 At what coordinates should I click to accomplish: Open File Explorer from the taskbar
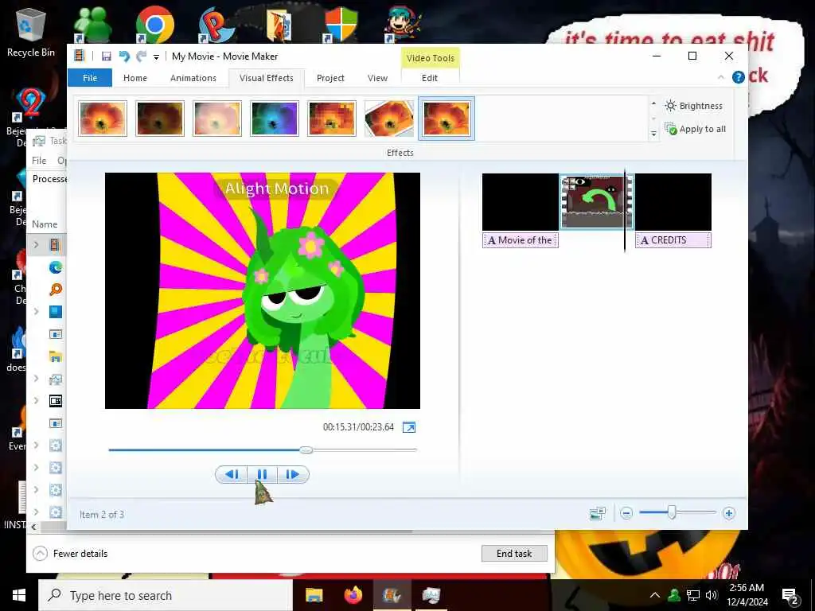coord(314,595)
